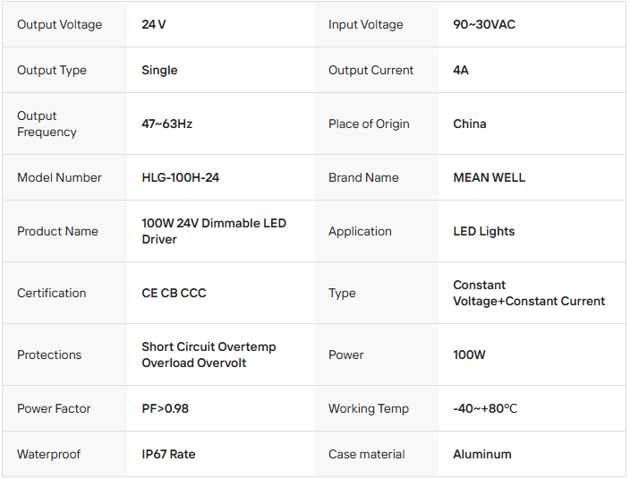Click the Output Type label
Image resolution: width=630 pixels, height=479 pixels.
[52, 70]
